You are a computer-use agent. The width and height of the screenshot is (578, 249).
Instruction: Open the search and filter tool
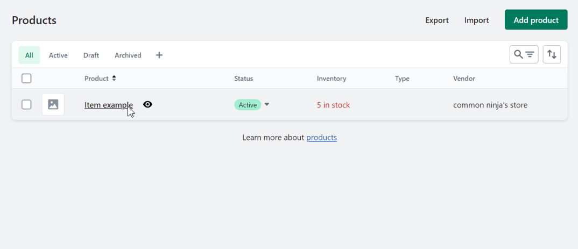[524, 54]
